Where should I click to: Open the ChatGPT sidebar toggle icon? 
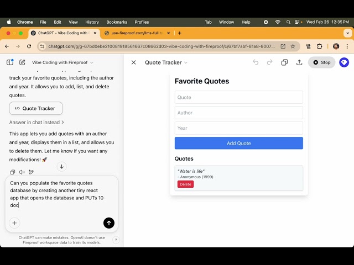(x=10, y=62)
